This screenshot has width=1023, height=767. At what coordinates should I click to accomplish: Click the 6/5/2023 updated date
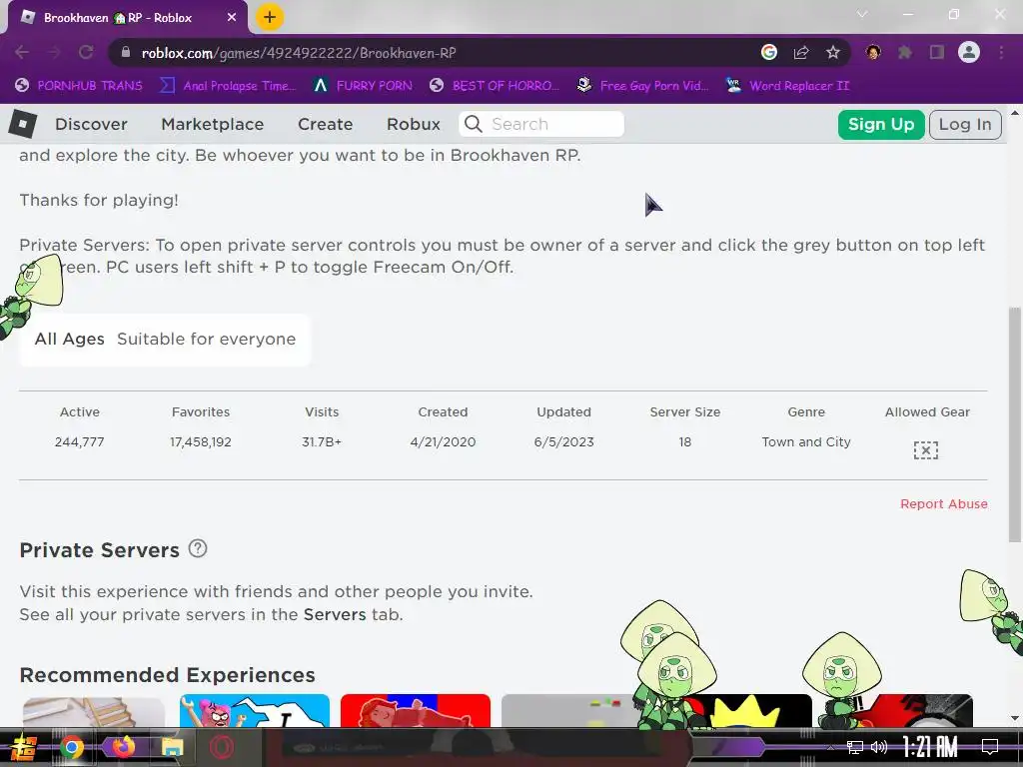coord(564,442)
